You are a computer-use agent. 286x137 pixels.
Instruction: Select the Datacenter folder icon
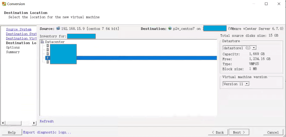click(42, 42)
